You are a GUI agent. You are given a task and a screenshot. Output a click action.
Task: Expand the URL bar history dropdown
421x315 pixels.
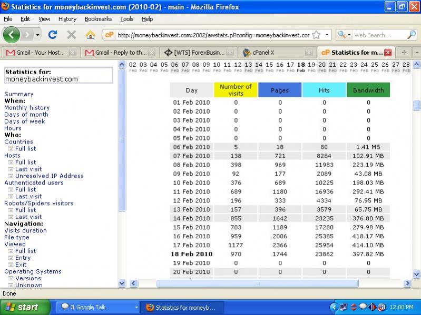pos(327,35)
